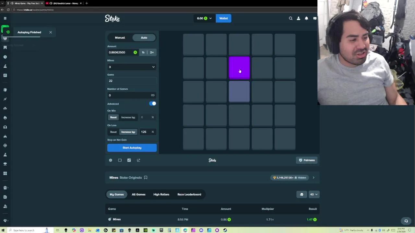This screenshot has width=415, height=233.
Task: Toggle theatre mode icon below board
Action: [120, 160]
